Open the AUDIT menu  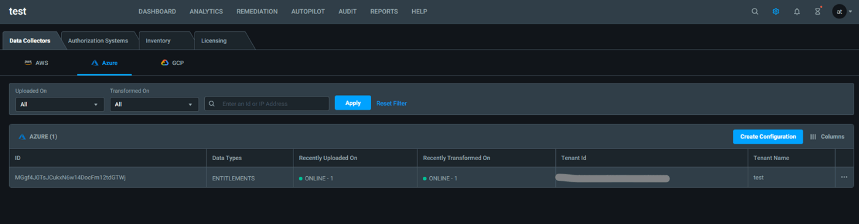[x=347, y=12]
